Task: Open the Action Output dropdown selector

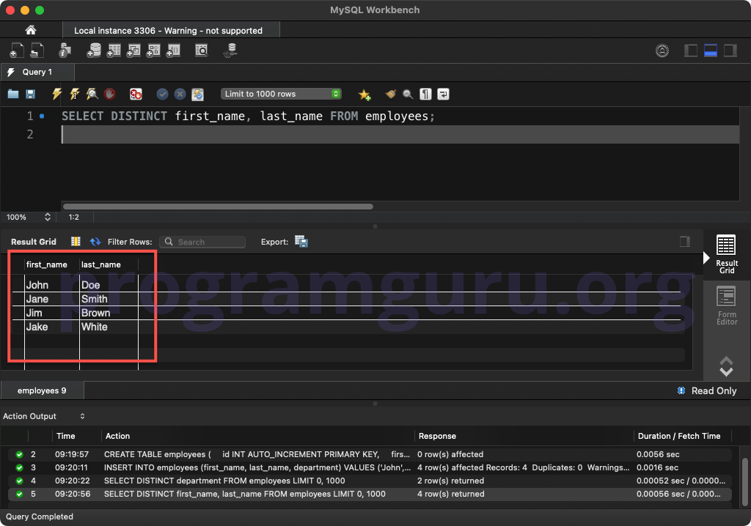Action: [x=81, y=416]
